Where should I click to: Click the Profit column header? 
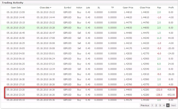point(171,8)
